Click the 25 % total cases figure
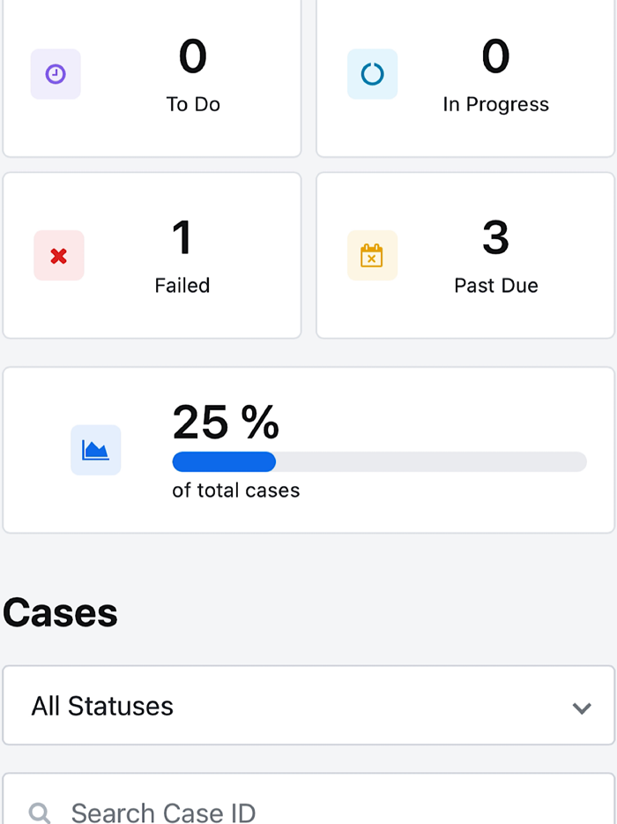 pos(226,423)
